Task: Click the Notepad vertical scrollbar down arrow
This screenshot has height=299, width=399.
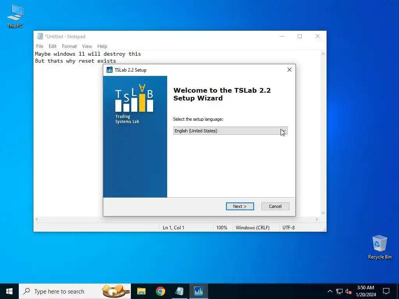Action: point(323,213)
